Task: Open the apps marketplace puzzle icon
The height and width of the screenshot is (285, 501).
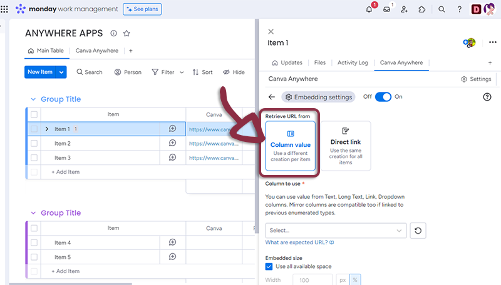Action: tap(422, 9)
